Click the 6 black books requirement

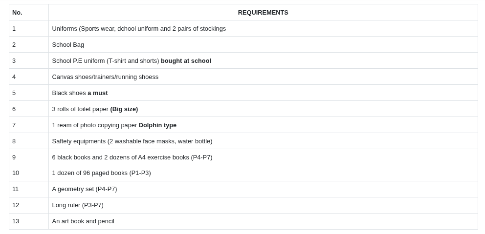(132, 157)
